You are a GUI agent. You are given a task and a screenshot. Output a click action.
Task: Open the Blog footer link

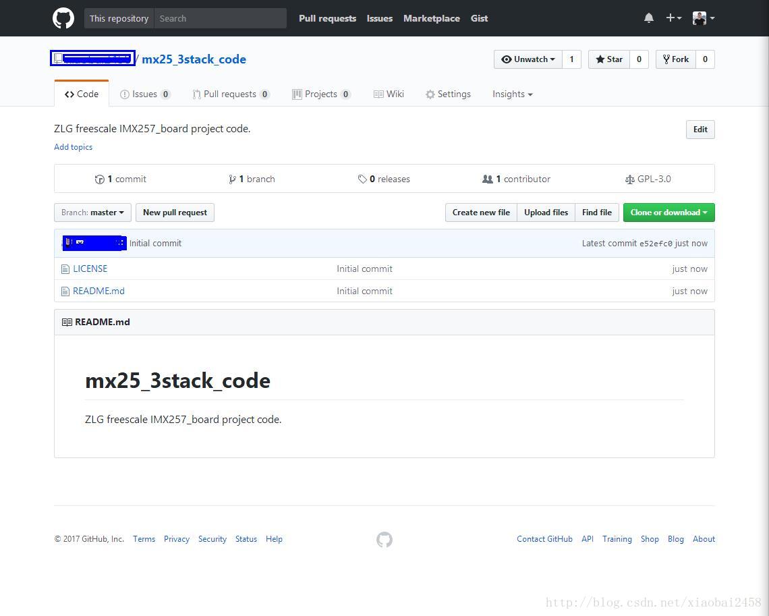pyautogui.click(x=676, y=539)
